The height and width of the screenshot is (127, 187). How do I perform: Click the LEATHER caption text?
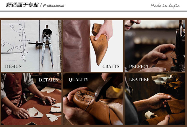tap(139, 79)
